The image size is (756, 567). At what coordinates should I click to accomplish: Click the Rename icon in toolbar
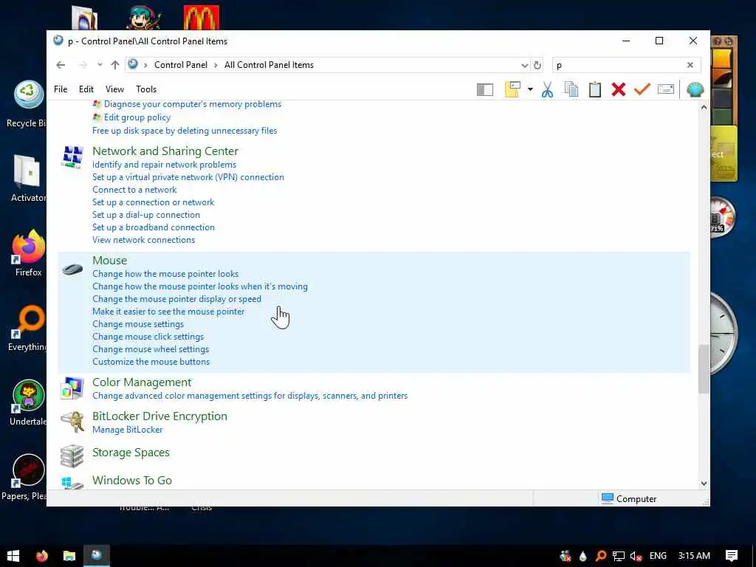coord(665,89)
